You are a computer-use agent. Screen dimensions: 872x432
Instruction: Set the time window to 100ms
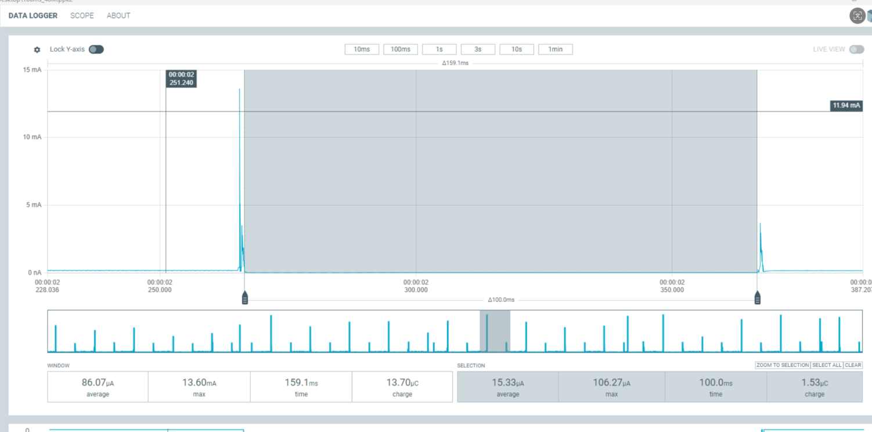click(x=401, y=49)
